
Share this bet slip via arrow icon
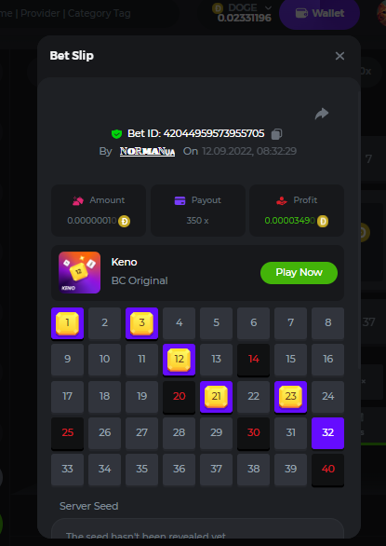[x=322, y=114]
